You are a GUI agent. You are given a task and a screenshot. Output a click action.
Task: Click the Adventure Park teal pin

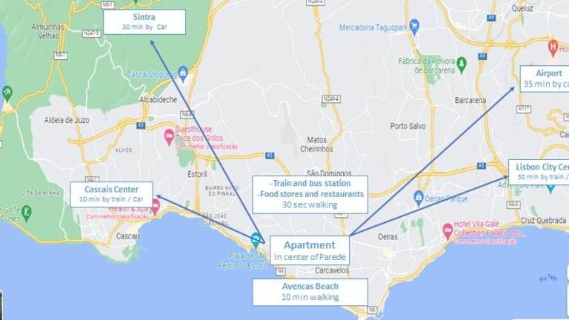[x=551, y=187]
